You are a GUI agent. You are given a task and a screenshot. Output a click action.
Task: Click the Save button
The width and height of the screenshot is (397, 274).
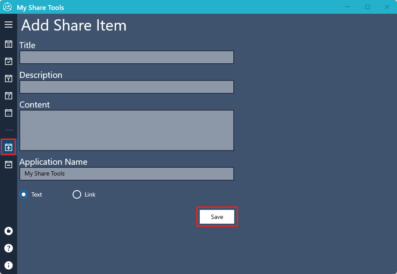pyautogui.click(x=217, y=217)
